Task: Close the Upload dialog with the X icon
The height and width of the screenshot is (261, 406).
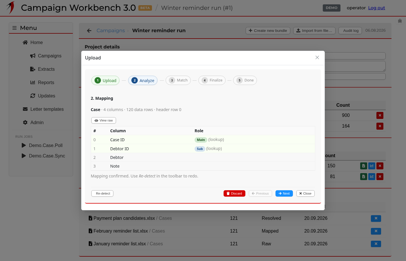Action: coord(317,57)
